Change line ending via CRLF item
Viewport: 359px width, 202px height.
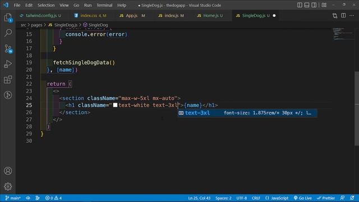coord(256,198)
